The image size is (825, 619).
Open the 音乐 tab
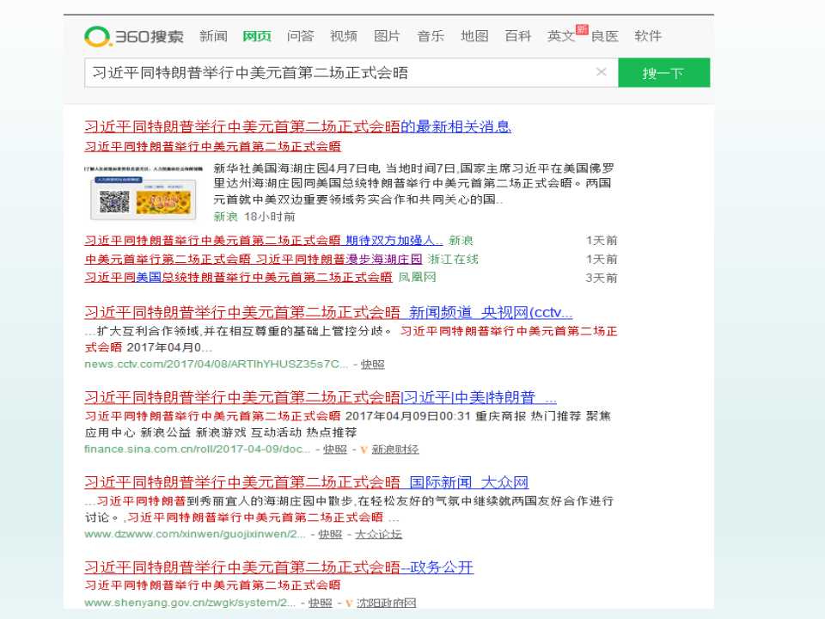click(431, 36)
